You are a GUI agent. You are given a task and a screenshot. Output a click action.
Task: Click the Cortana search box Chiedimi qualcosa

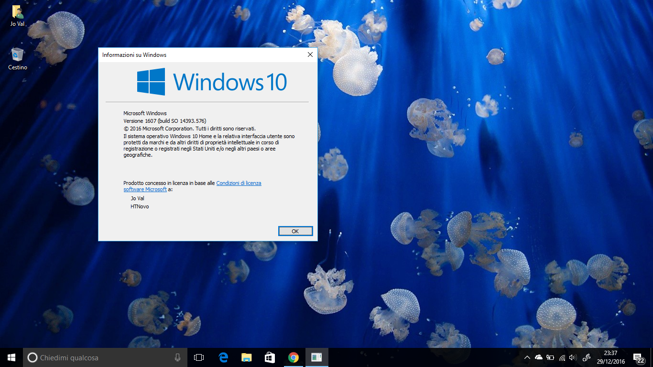point(104,357)
